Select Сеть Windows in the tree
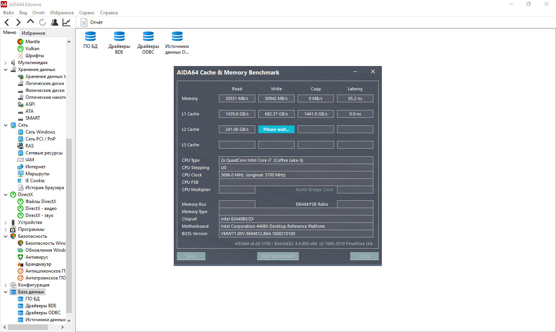Image resolution: width=556 pixels, height=332 pixels. pos(40,132)
